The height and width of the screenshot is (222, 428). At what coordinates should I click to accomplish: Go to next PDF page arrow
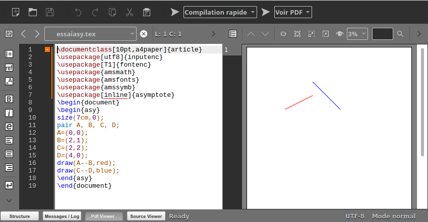pos(265,34)
